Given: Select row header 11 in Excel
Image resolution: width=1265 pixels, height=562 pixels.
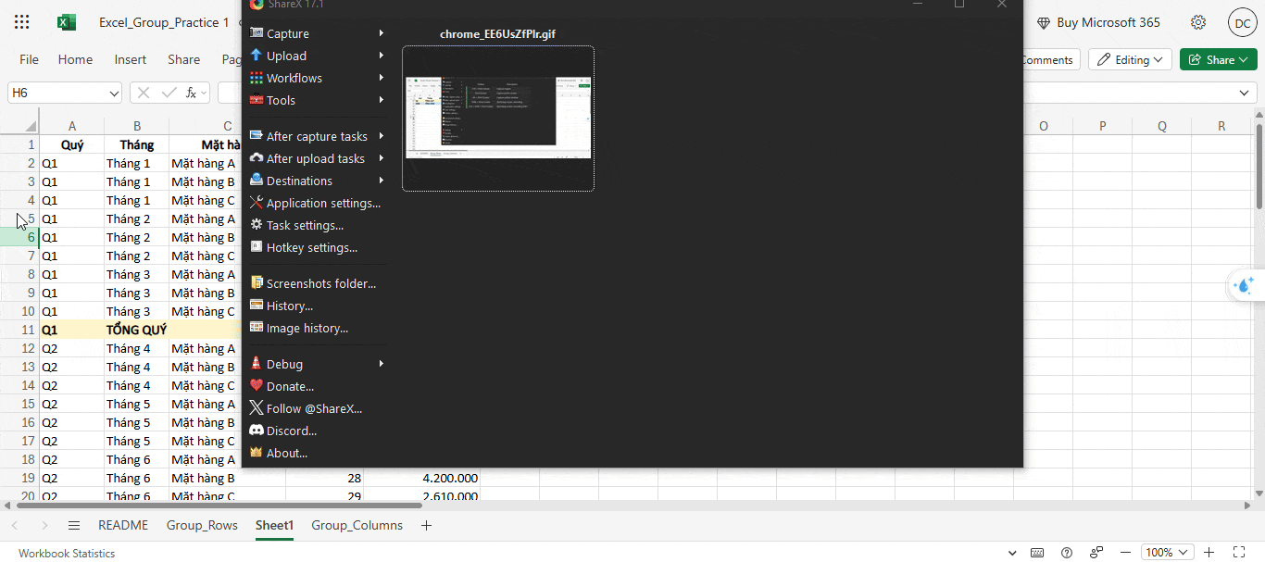Looking at the screenshot, I should 19,330.
